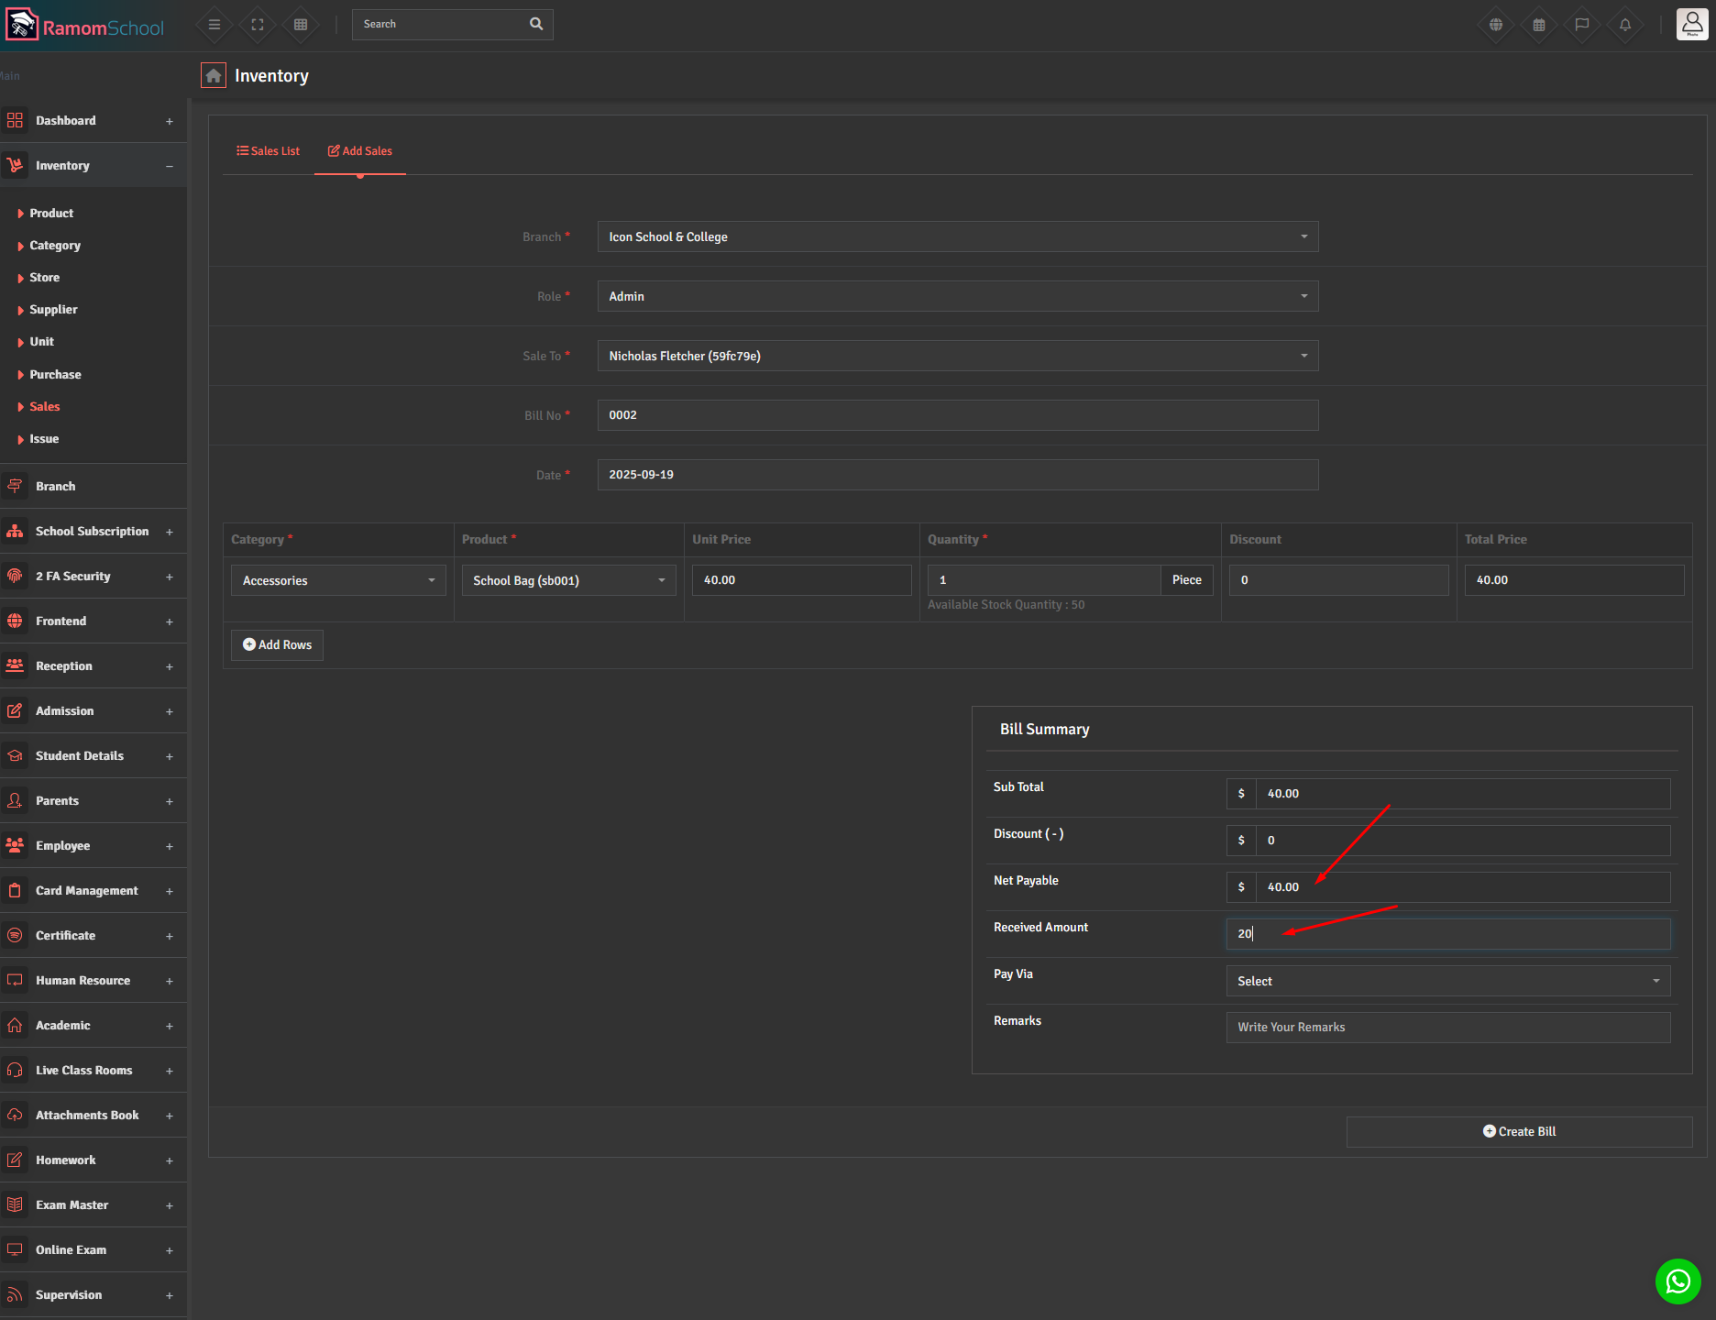Click the Homework edit icon in sidebar
1716x1320 pixels.
[x=15, y=1160]
